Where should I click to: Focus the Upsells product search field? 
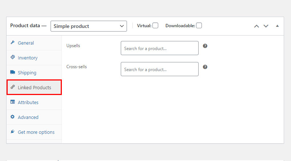pos(160,48)
